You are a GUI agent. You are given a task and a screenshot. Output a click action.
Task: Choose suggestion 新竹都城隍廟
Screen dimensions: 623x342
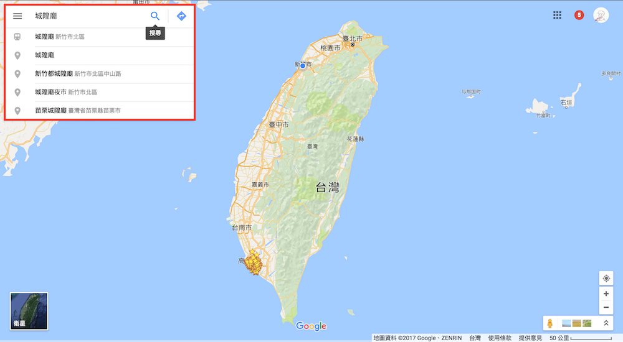click(x=99, y=74)
